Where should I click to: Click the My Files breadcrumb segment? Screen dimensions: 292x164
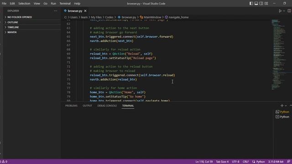(x=96, y=17)
